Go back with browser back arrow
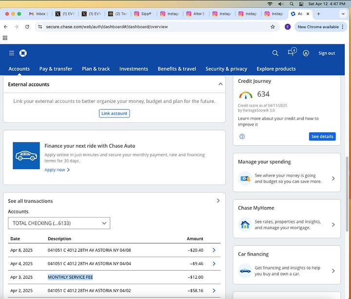 [x=5, y=27]
